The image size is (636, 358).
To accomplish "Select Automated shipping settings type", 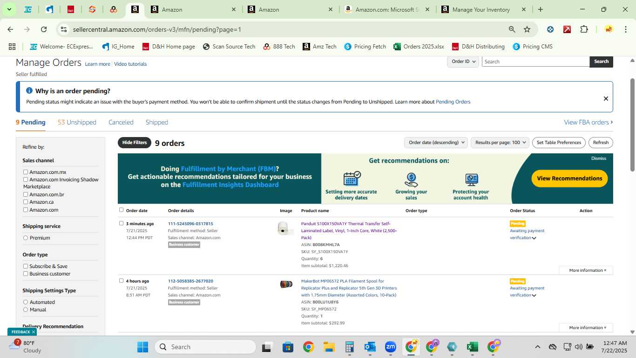I will [x=26, y=302].
